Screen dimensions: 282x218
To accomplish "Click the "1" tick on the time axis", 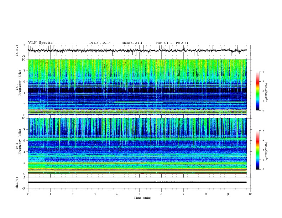I will 50,194.
